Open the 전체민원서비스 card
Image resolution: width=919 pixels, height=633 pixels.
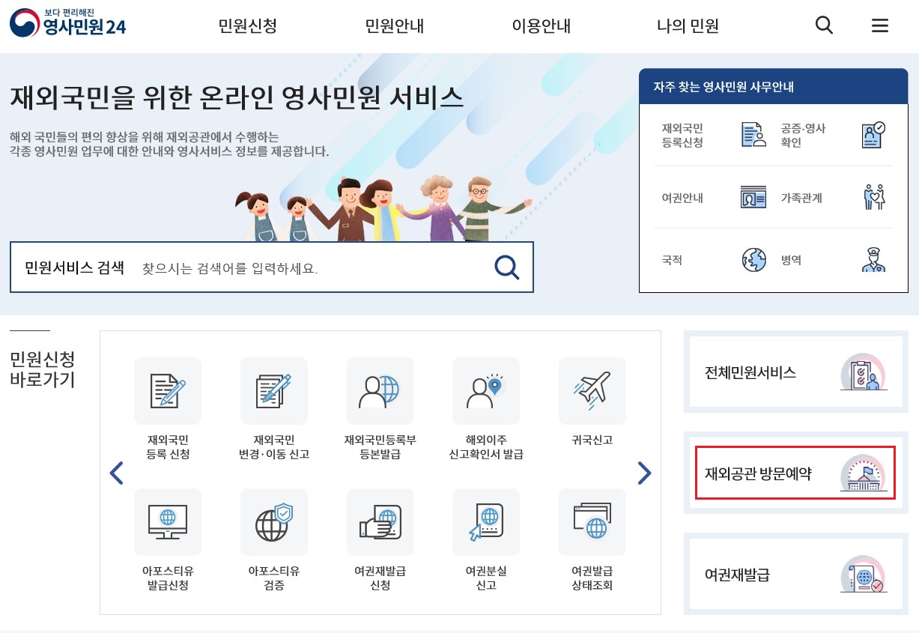pyautogui.click(x=796, y=372)
